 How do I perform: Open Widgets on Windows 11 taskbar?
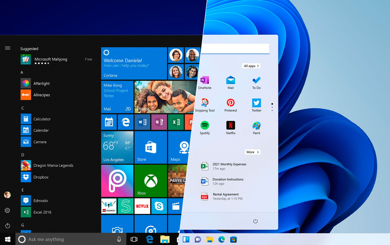tap(186, 239)
